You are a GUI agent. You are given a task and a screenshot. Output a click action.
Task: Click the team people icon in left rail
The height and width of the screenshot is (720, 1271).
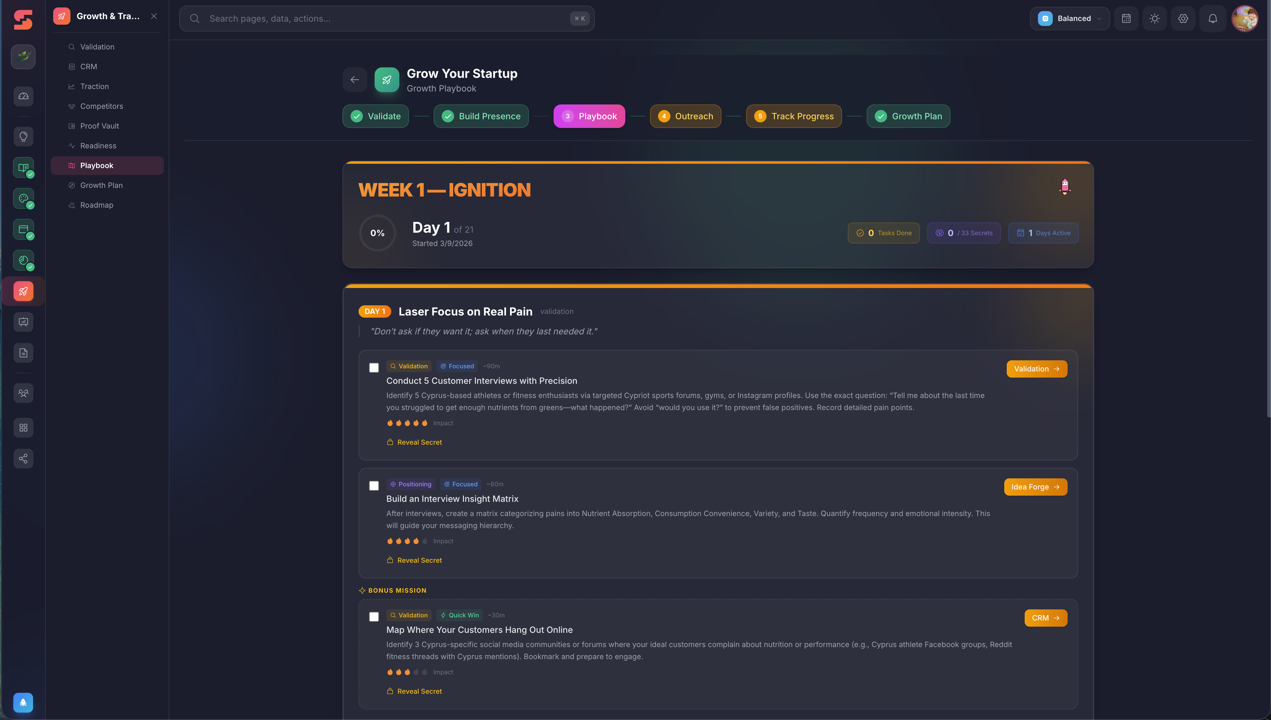click(23, 393)
